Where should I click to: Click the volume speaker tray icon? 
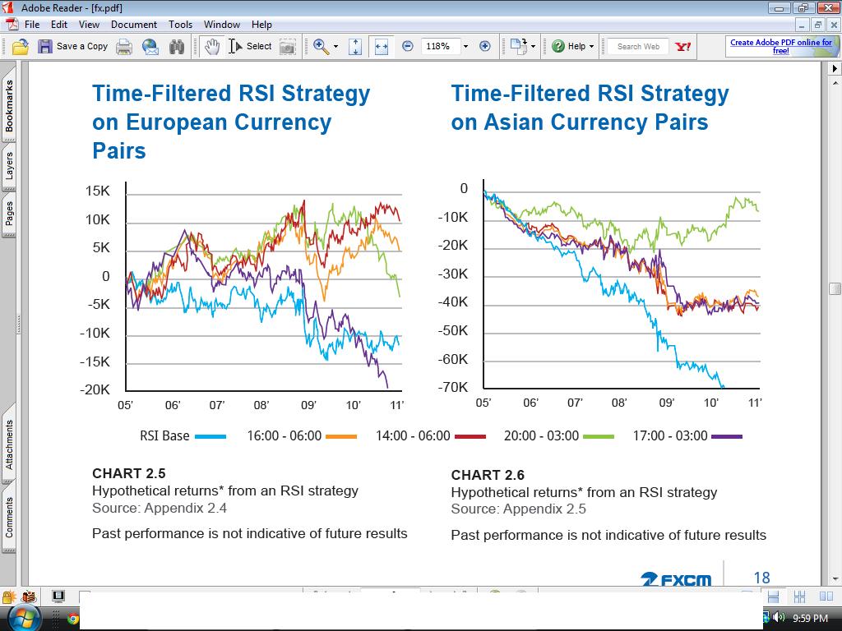click(x=779, y=618)
